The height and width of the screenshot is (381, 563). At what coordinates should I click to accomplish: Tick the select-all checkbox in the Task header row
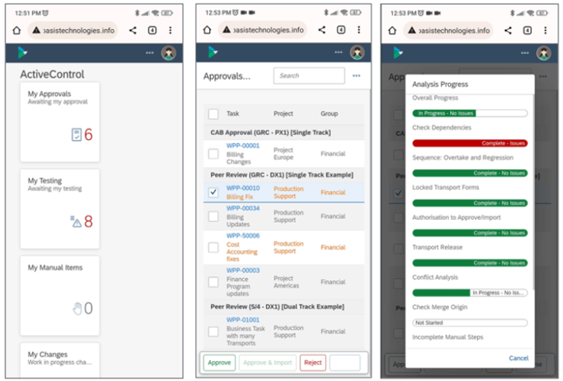[213, 114]
